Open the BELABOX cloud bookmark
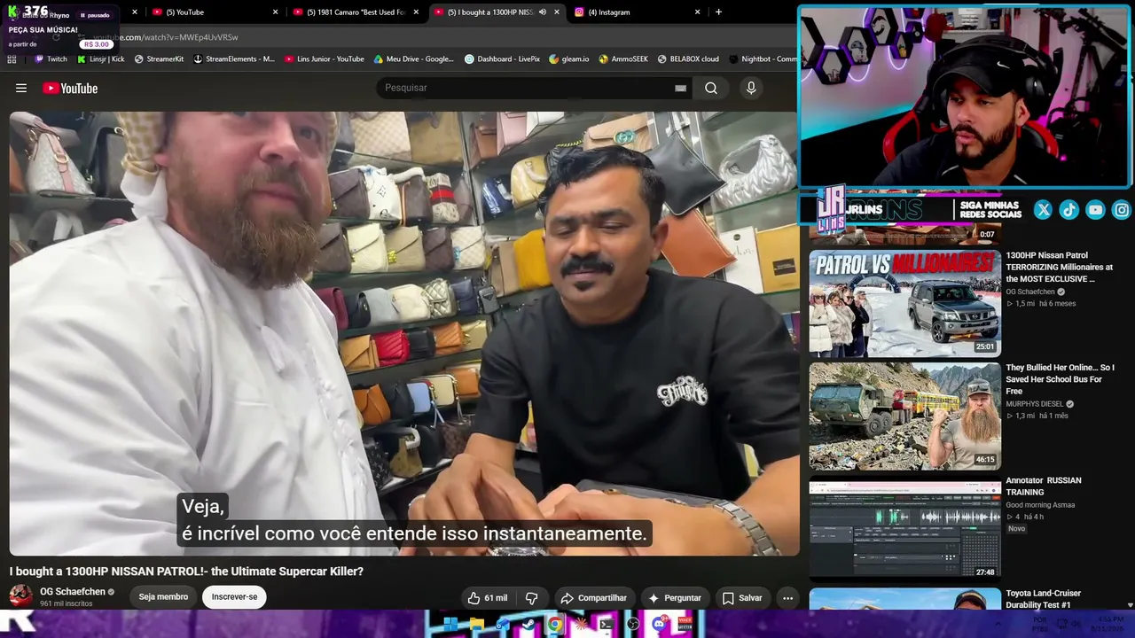 pos(688,59)
